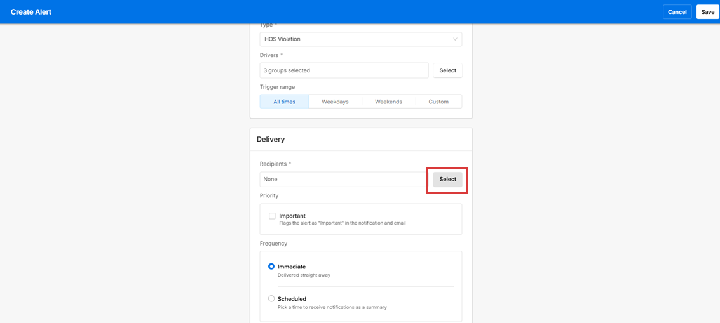Click the Scheduled option label text

point(292,299)
